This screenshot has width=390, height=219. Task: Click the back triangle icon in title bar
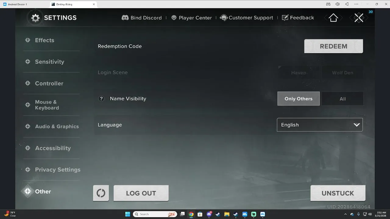(347, 4)
